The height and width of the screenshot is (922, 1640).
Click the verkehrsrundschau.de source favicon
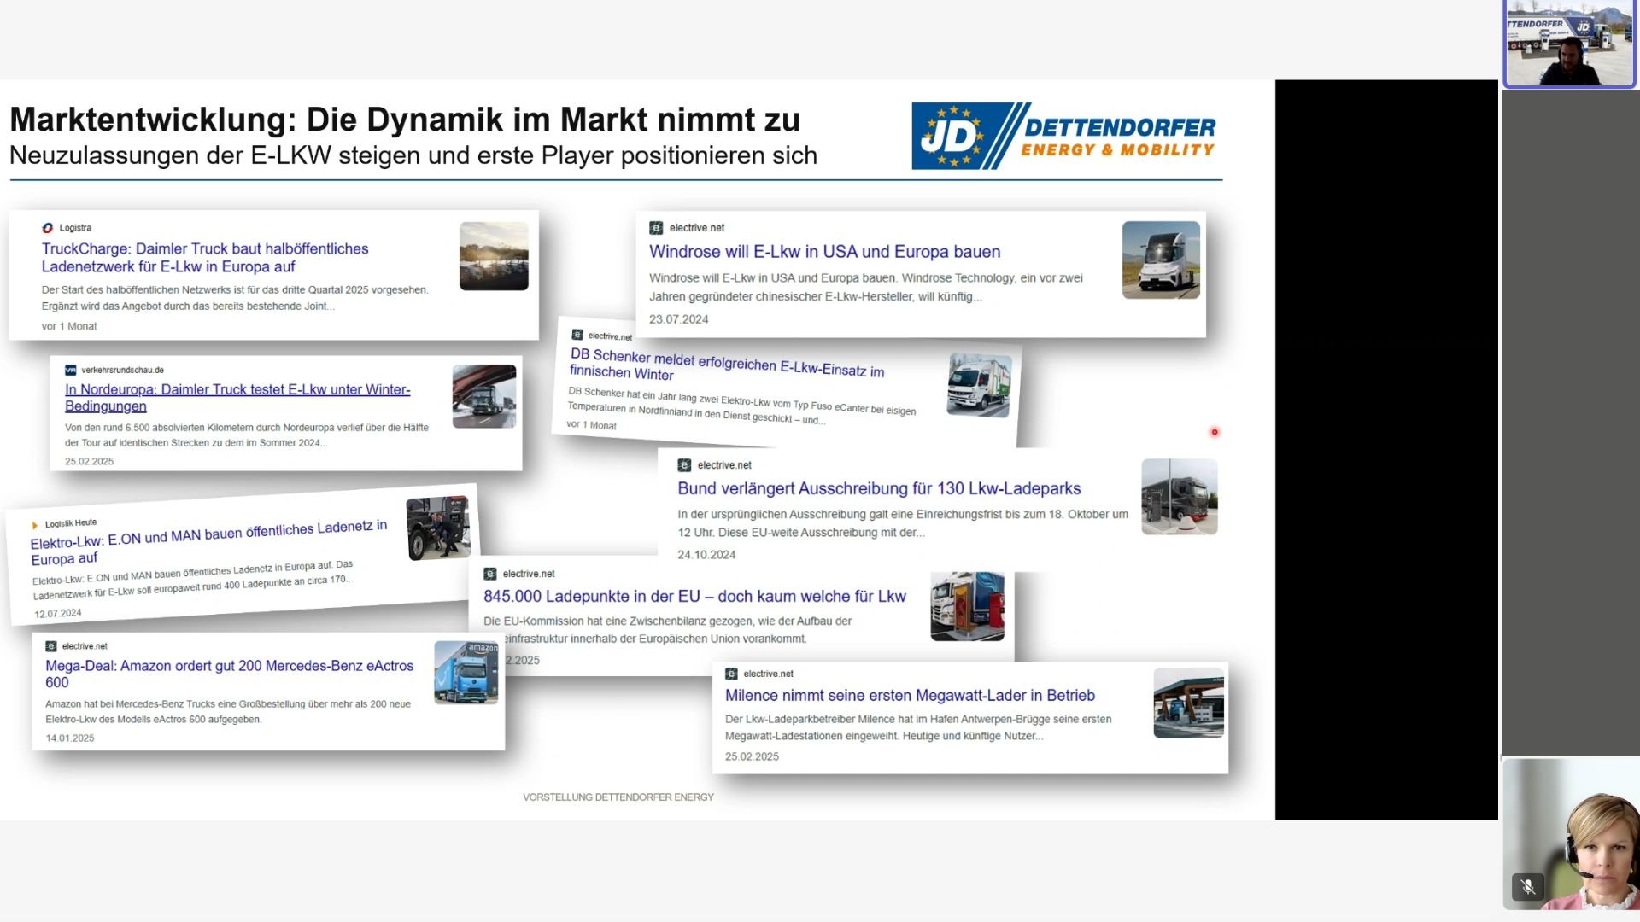[71, 370]
